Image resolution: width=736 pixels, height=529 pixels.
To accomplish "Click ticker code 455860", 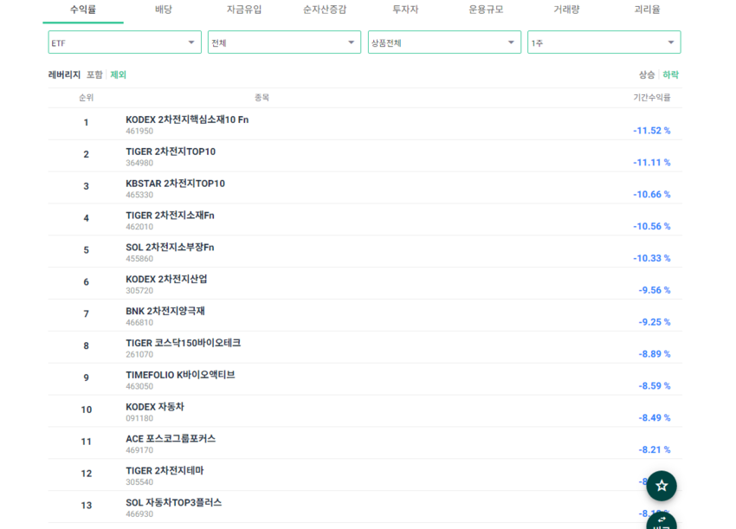I will pos(139,259).
